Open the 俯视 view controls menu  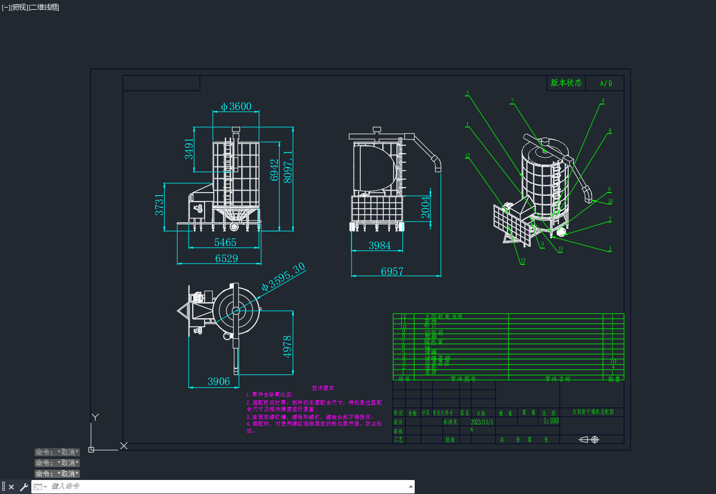coord(19,7)
